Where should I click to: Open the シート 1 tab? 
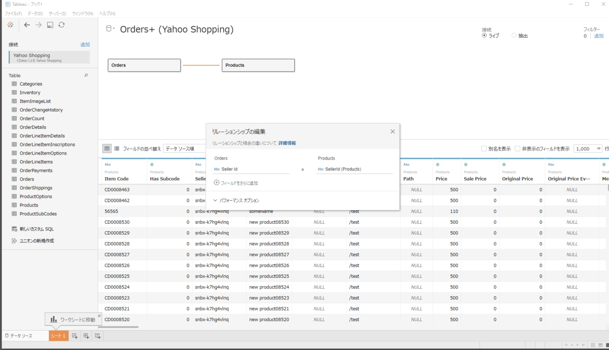point(58,336)
